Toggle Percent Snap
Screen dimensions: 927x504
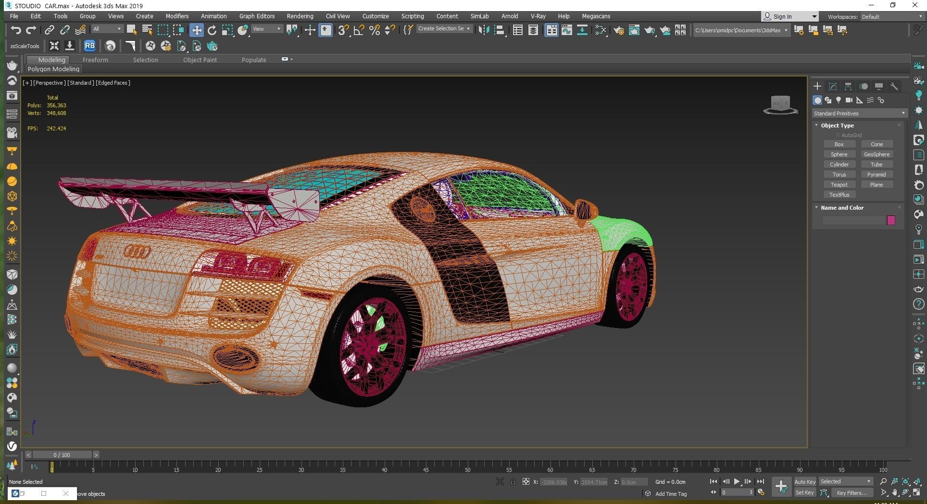[x=375, y=30]
